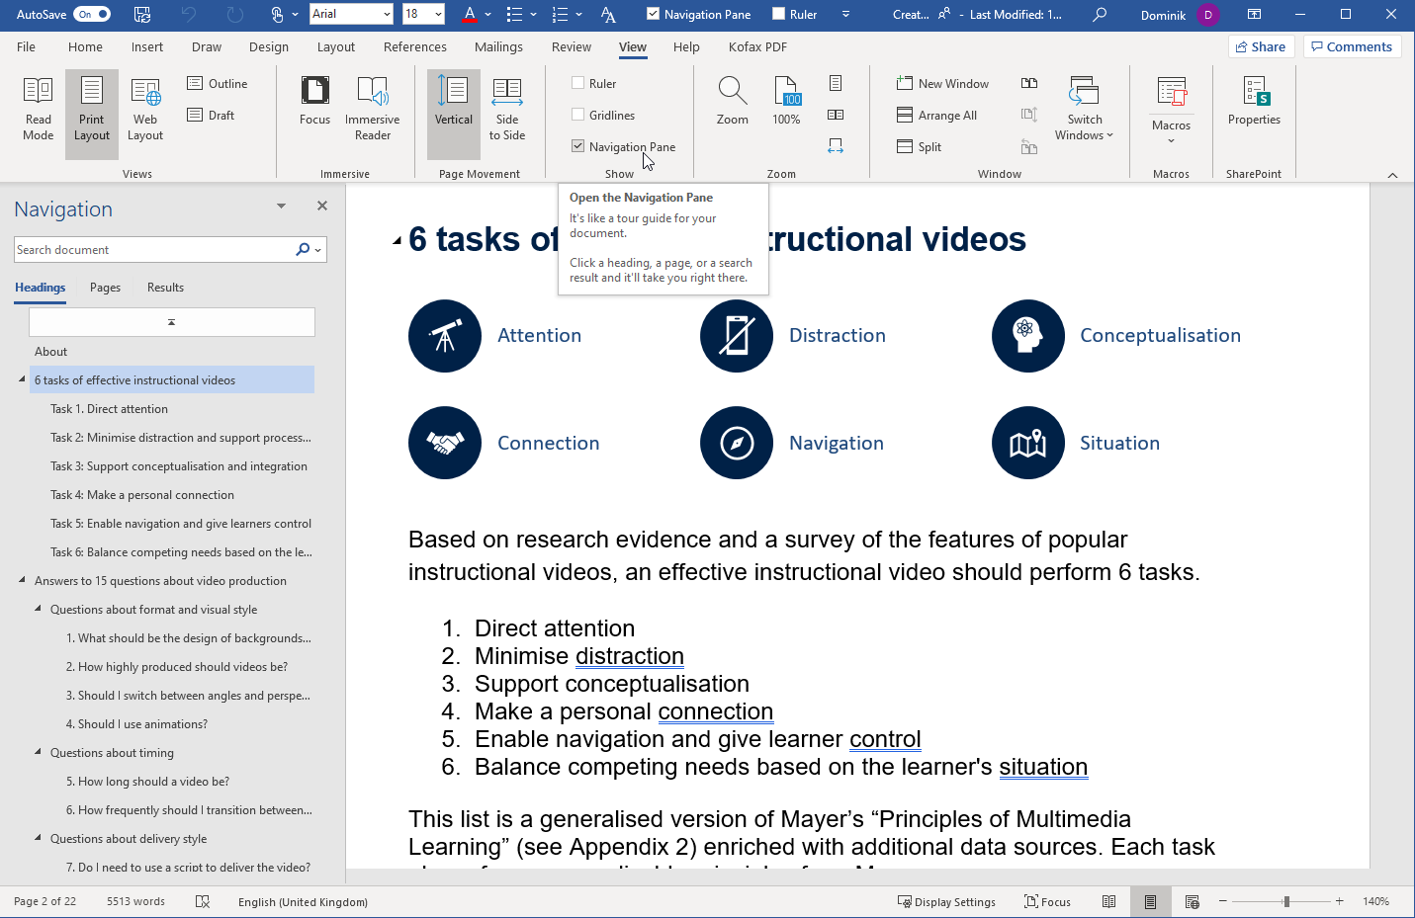Switch to References tab
The width and height of the screenshot is (1415, 918).
tap(415, 47)
